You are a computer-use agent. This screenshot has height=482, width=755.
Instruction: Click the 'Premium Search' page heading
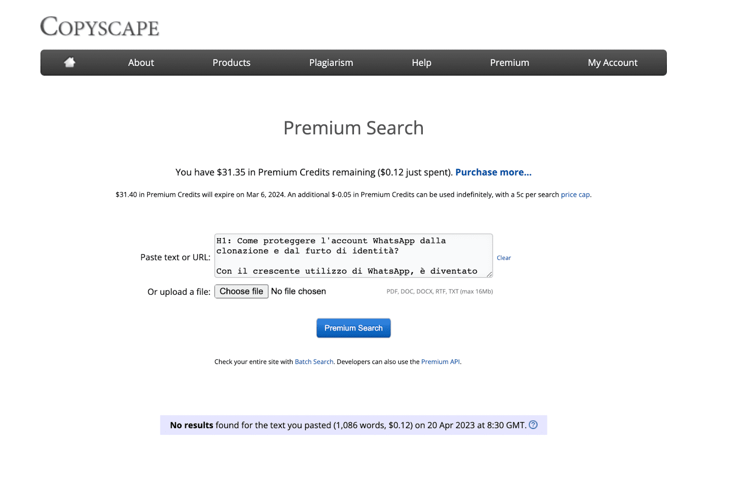(353, 128)
